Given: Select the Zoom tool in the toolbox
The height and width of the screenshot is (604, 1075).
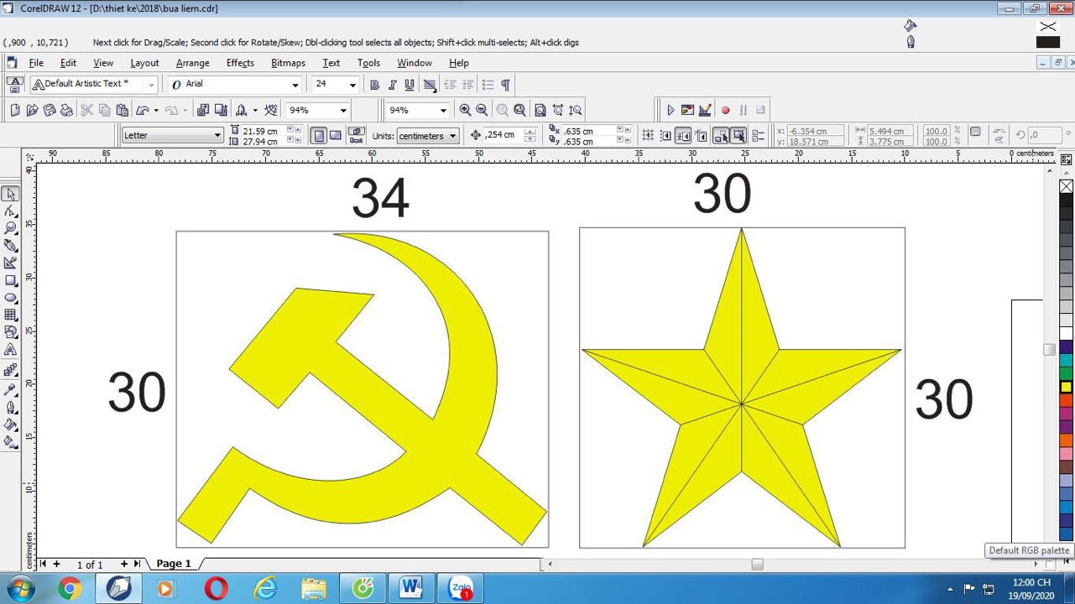Looking at the screenshot, I should [x=11, y=228].
